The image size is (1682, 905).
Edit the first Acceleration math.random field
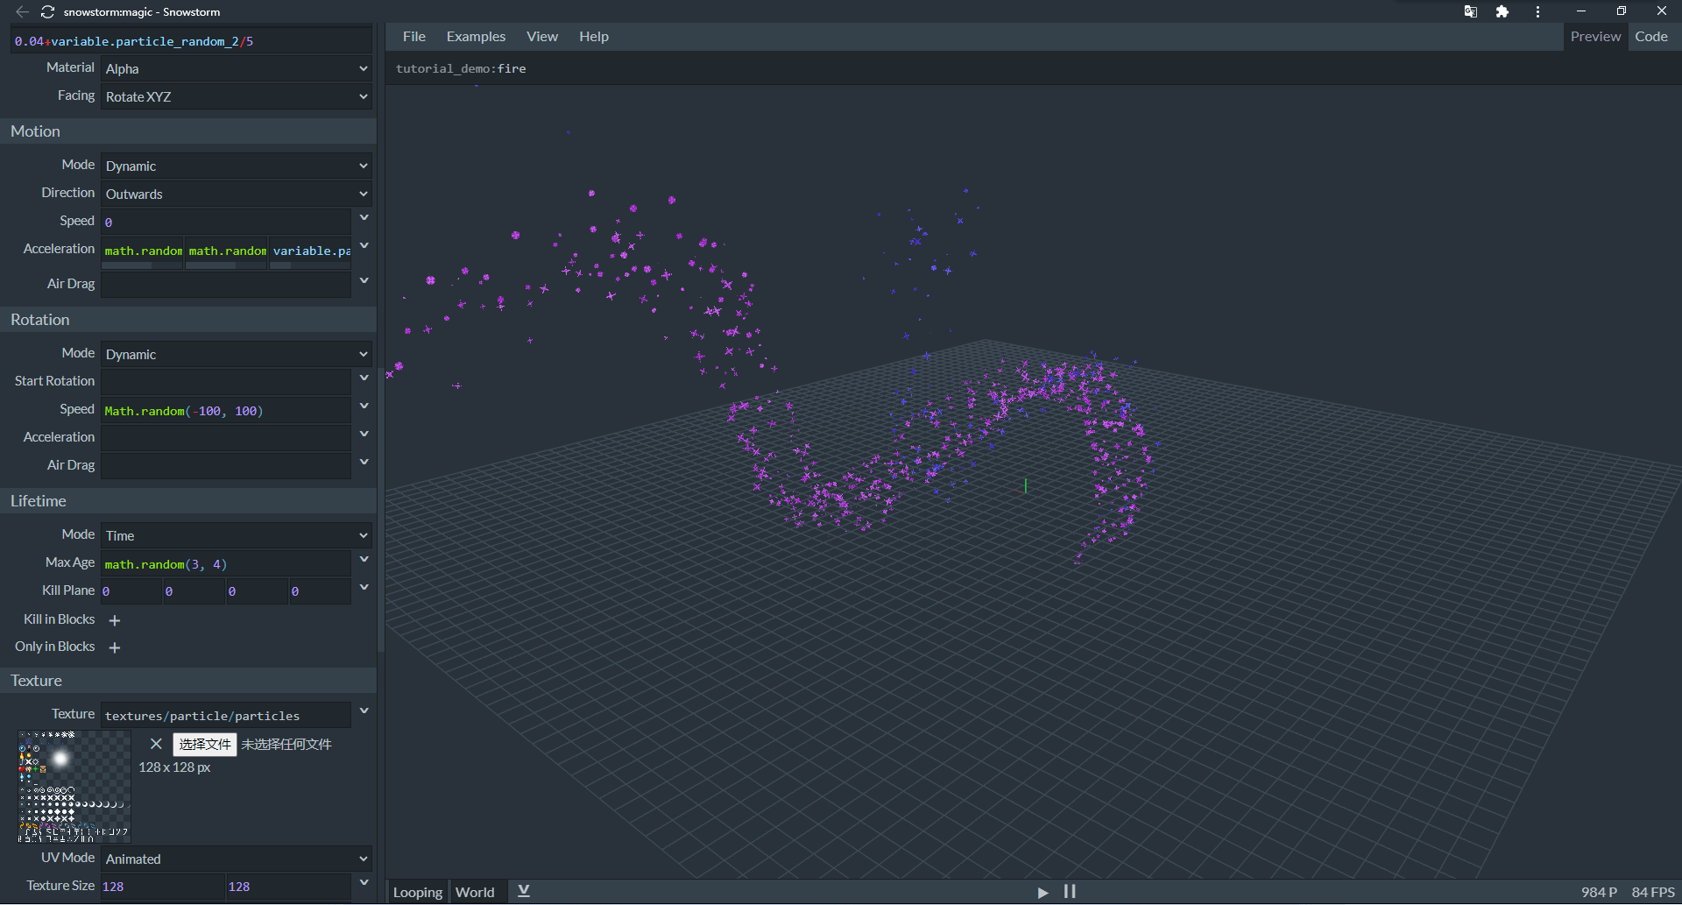coord(142,251)
